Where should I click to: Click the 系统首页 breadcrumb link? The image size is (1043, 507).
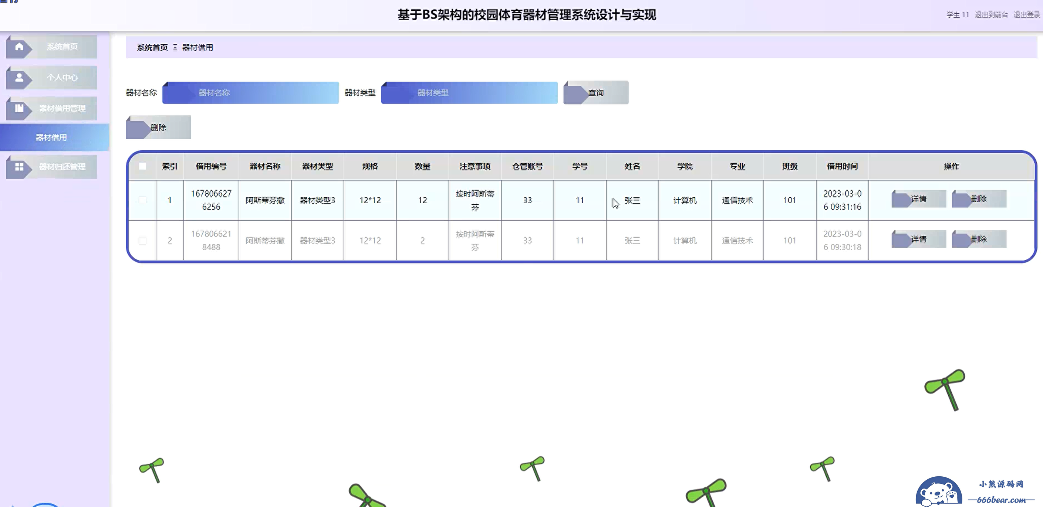152,48
